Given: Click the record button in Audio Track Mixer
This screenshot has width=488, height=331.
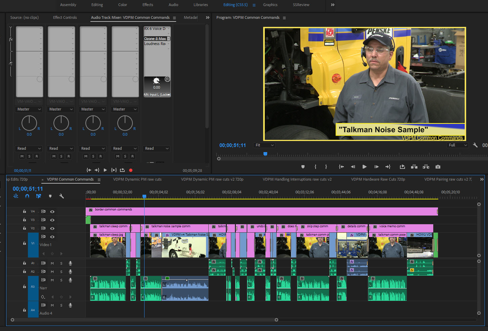Looking at the screenshot, I should (x=131, y=170).
